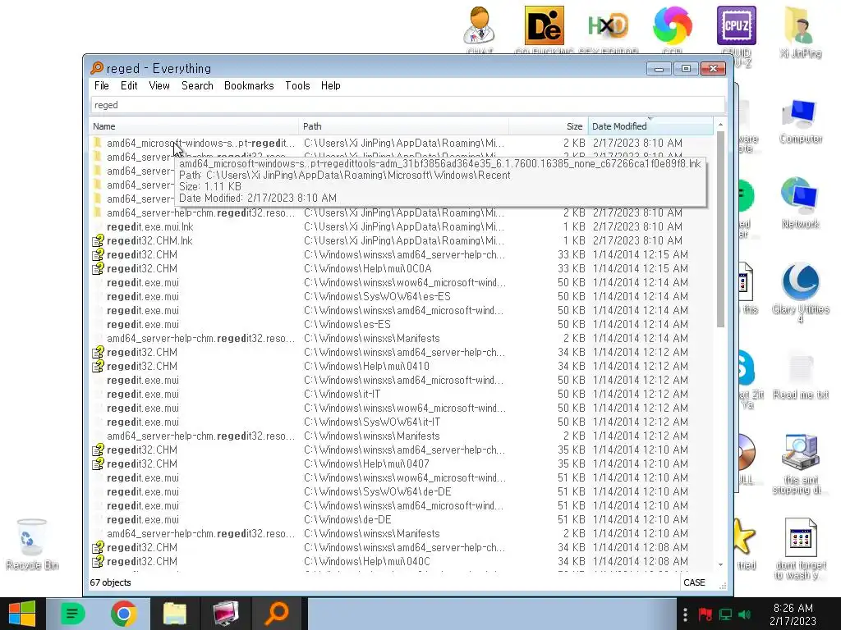Click folder icon of first amd64_microsoft result
841x630 pixels.
(x=97, y=143)
